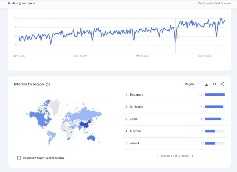Open the Ireland region entry
Image resolution: width=237 pixels, height=172 pixels.
point(175,143)
